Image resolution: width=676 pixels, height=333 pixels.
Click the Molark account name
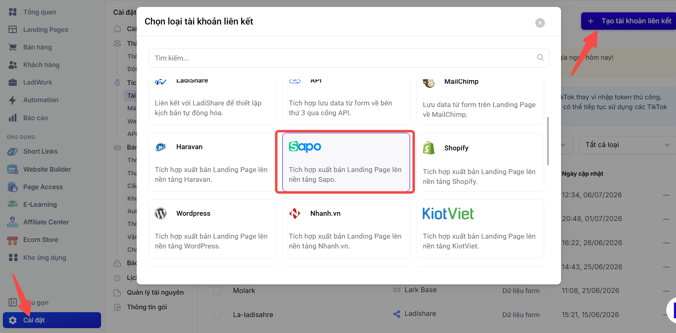(x=244, y=291)
